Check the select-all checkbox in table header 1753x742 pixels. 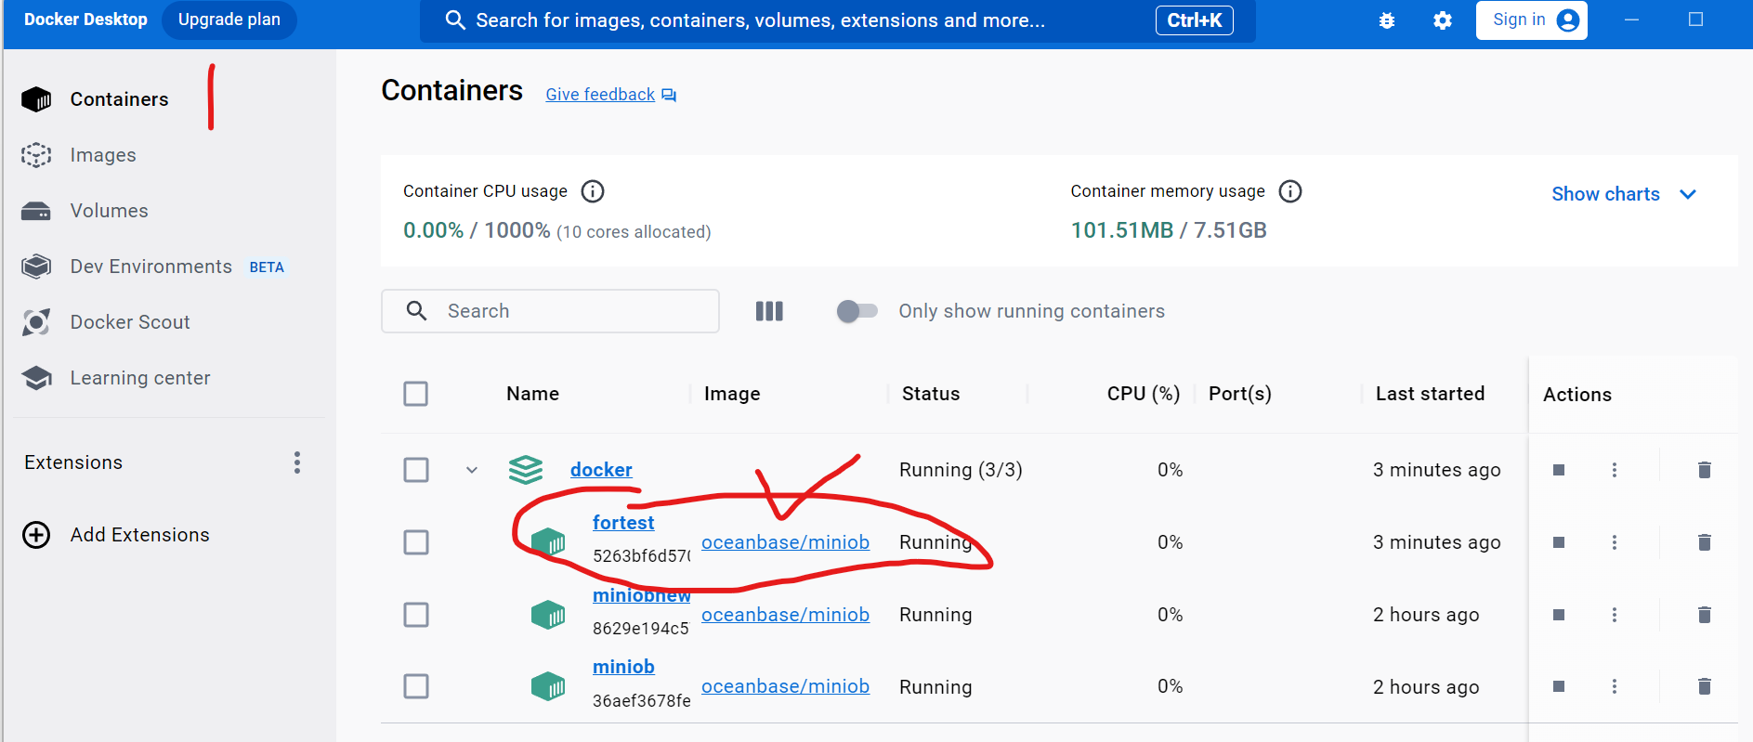pyautogui.click(x=416, y=394)
